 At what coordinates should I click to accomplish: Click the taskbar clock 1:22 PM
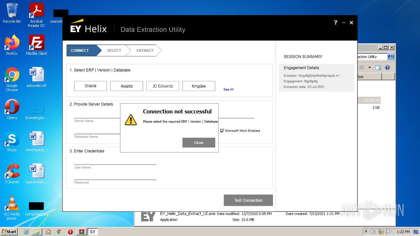click(x=403, y=232)
